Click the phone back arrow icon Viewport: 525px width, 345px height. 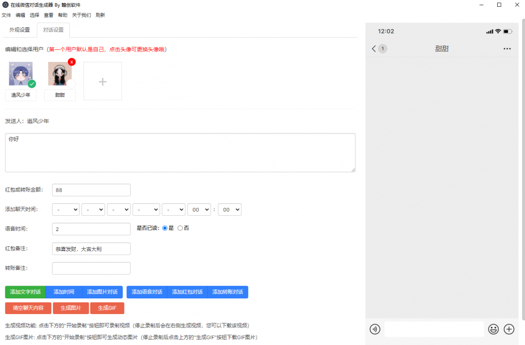tap(374, 48)
